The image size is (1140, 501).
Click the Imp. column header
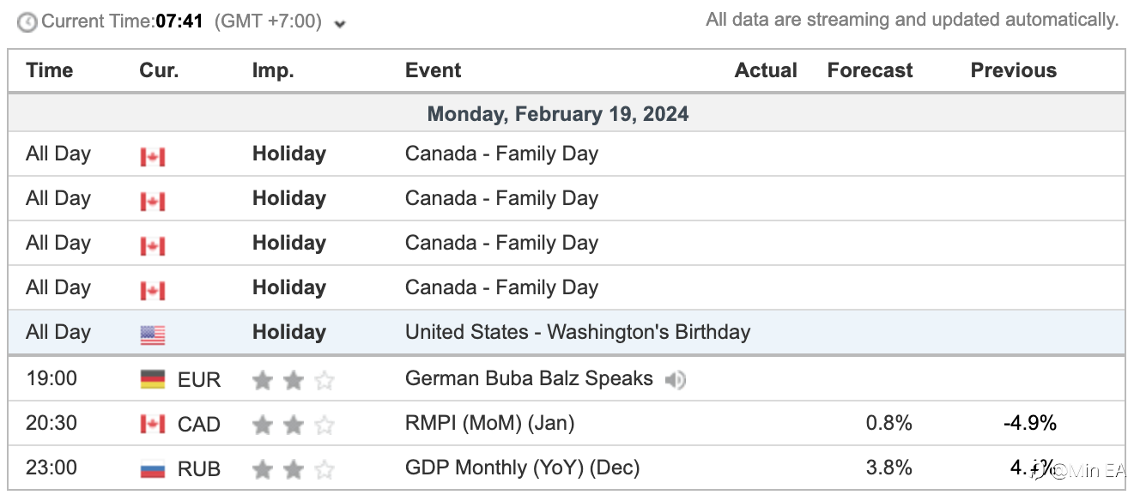click(x=273, y=71)
